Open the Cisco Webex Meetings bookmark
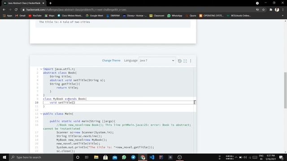Screen dimensions: 287x161 pyautogui.click(x=70, y=16)
